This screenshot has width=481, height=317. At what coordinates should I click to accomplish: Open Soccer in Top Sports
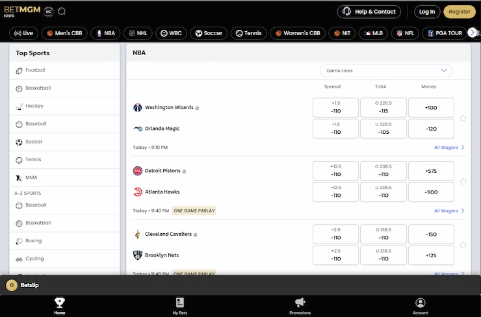click(64, 142)
